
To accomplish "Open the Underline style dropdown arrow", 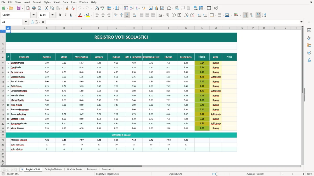I will click(75, 15).
